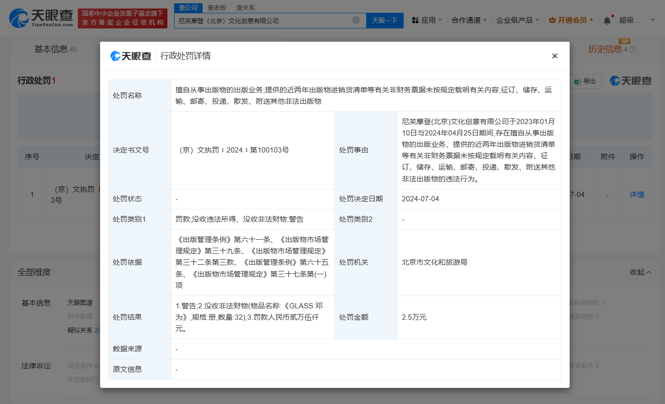665x404 pixels.
Task: Collapse 全部维度 section via 收起
Action: point(637,272)
